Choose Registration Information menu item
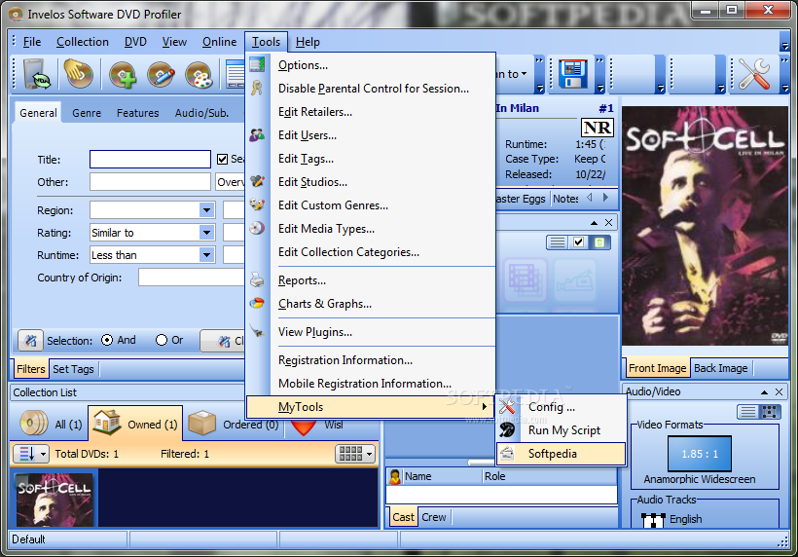This screenshot has height=557, width=798. 345,360
